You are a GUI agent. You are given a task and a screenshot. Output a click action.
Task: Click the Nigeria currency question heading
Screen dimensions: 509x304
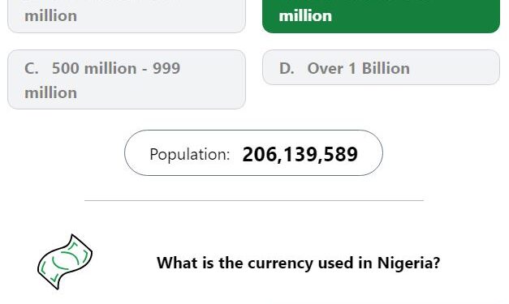(298, 263)
